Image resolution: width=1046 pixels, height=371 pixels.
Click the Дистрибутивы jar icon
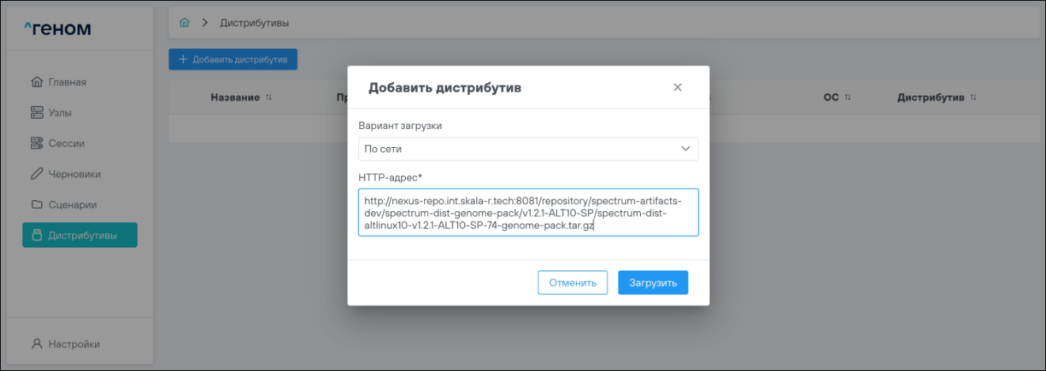(x=36, y=236)
